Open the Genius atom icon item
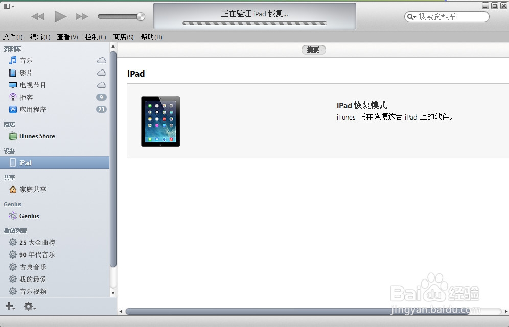Viewport: 509px width, 327px height. point(13,216)
